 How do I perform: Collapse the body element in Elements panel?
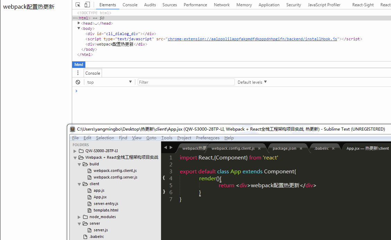coord(79,28)
